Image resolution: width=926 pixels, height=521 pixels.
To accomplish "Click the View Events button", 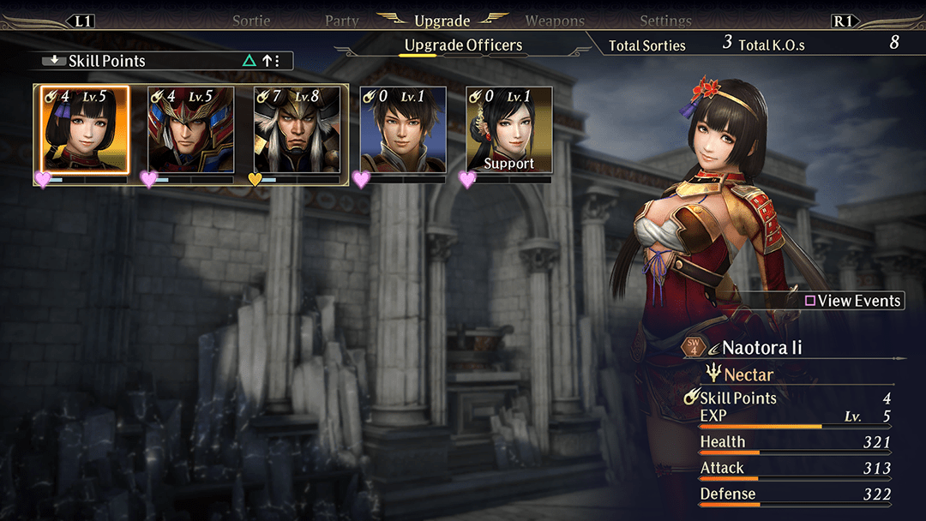I will click(852, 301).
